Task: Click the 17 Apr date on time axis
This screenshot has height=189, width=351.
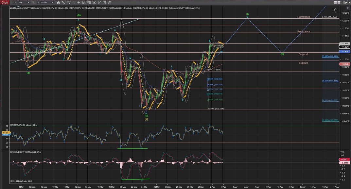Action: click(x=336, y=187)
